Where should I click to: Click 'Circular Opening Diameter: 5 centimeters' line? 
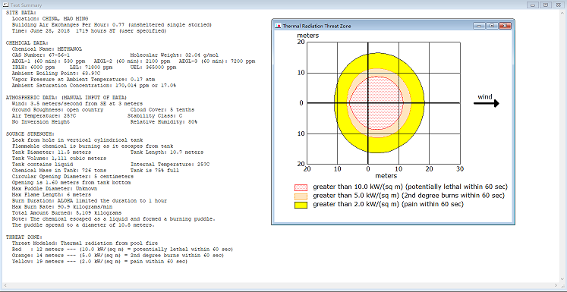coord(73,177)
